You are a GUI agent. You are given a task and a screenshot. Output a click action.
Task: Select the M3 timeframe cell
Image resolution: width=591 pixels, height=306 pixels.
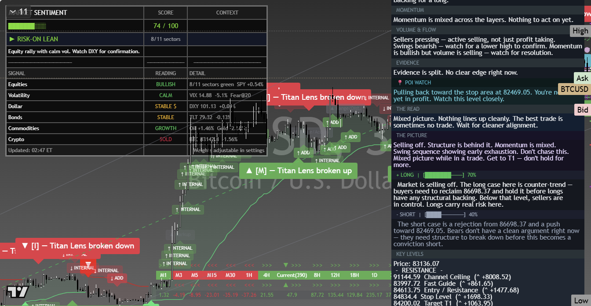(179, 275)
